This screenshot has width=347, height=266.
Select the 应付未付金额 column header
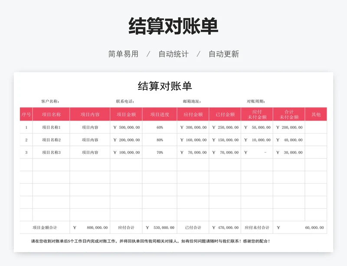point(257,114)
